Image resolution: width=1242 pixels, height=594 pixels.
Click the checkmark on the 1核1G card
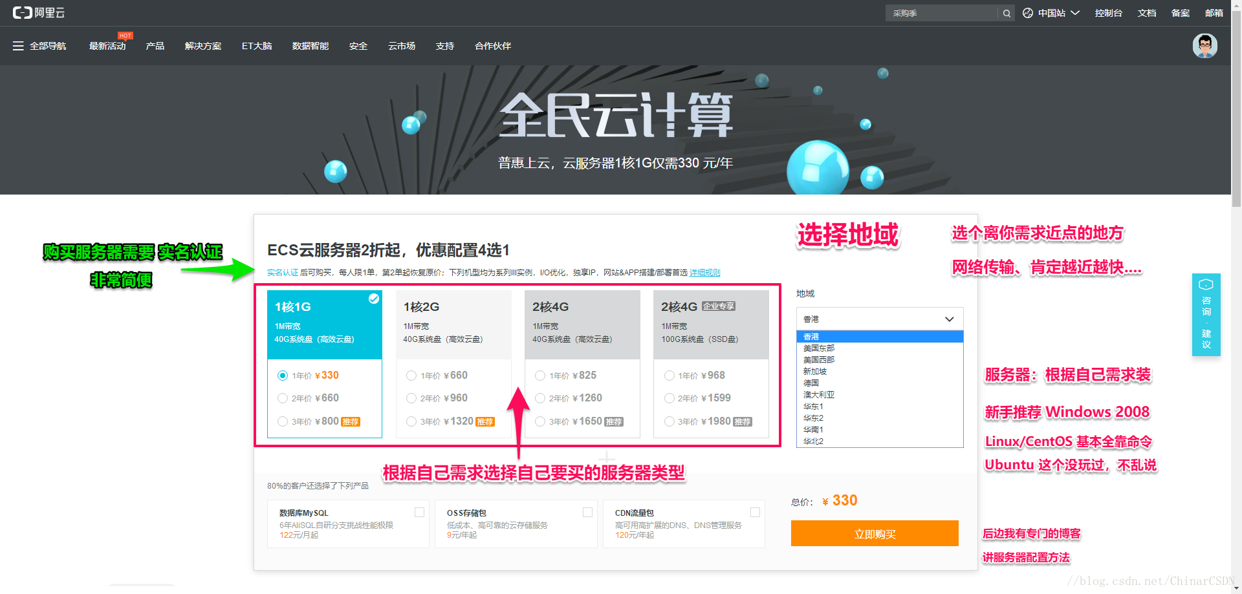point(374,299)
